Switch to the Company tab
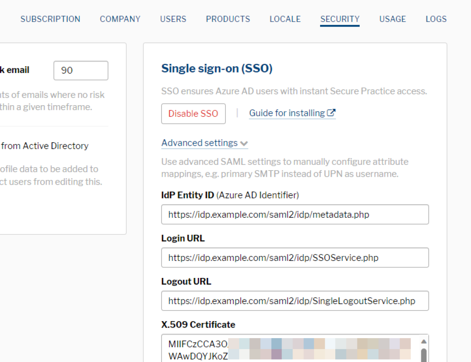 pos(120,19)
